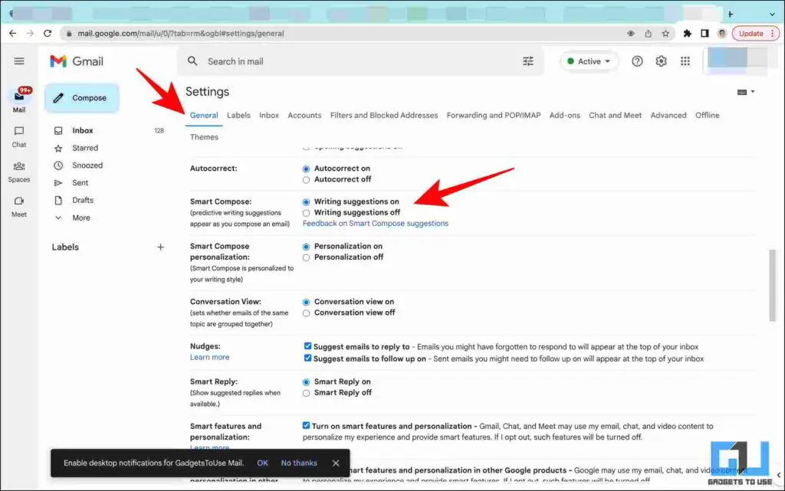This screenshot has height=491, width=785.
Task: Switch to the Chat and Meet tab
Action: coord(615,115)
